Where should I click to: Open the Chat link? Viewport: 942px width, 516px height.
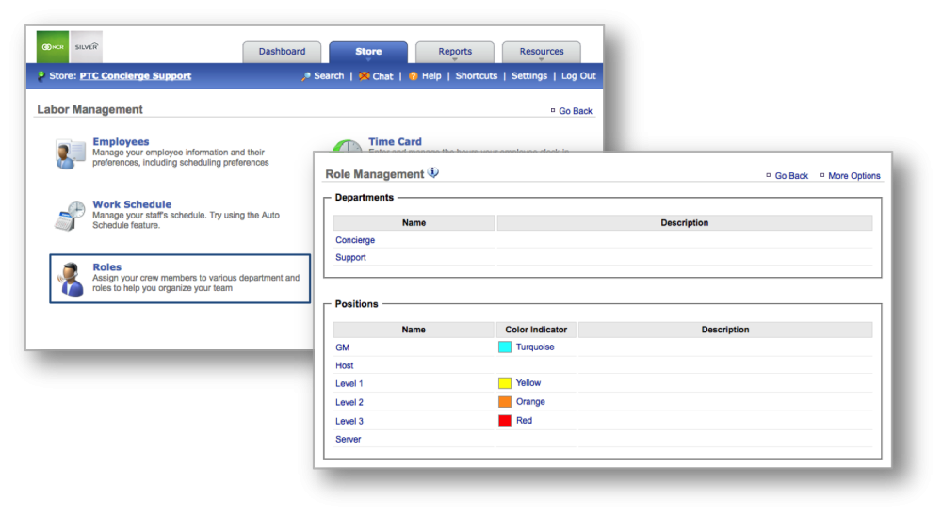point(382,76)
